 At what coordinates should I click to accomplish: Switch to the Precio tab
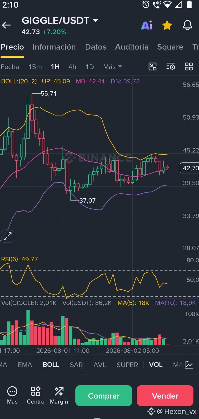(12, 47)
